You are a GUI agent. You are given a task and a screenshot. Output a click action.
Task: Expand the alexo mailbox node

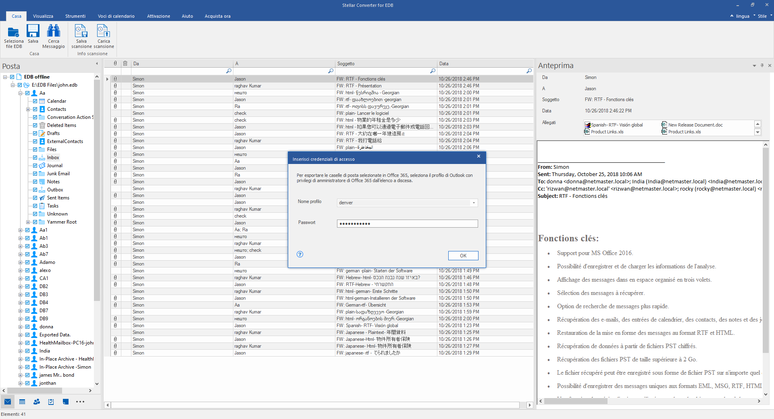coord(20,270)
